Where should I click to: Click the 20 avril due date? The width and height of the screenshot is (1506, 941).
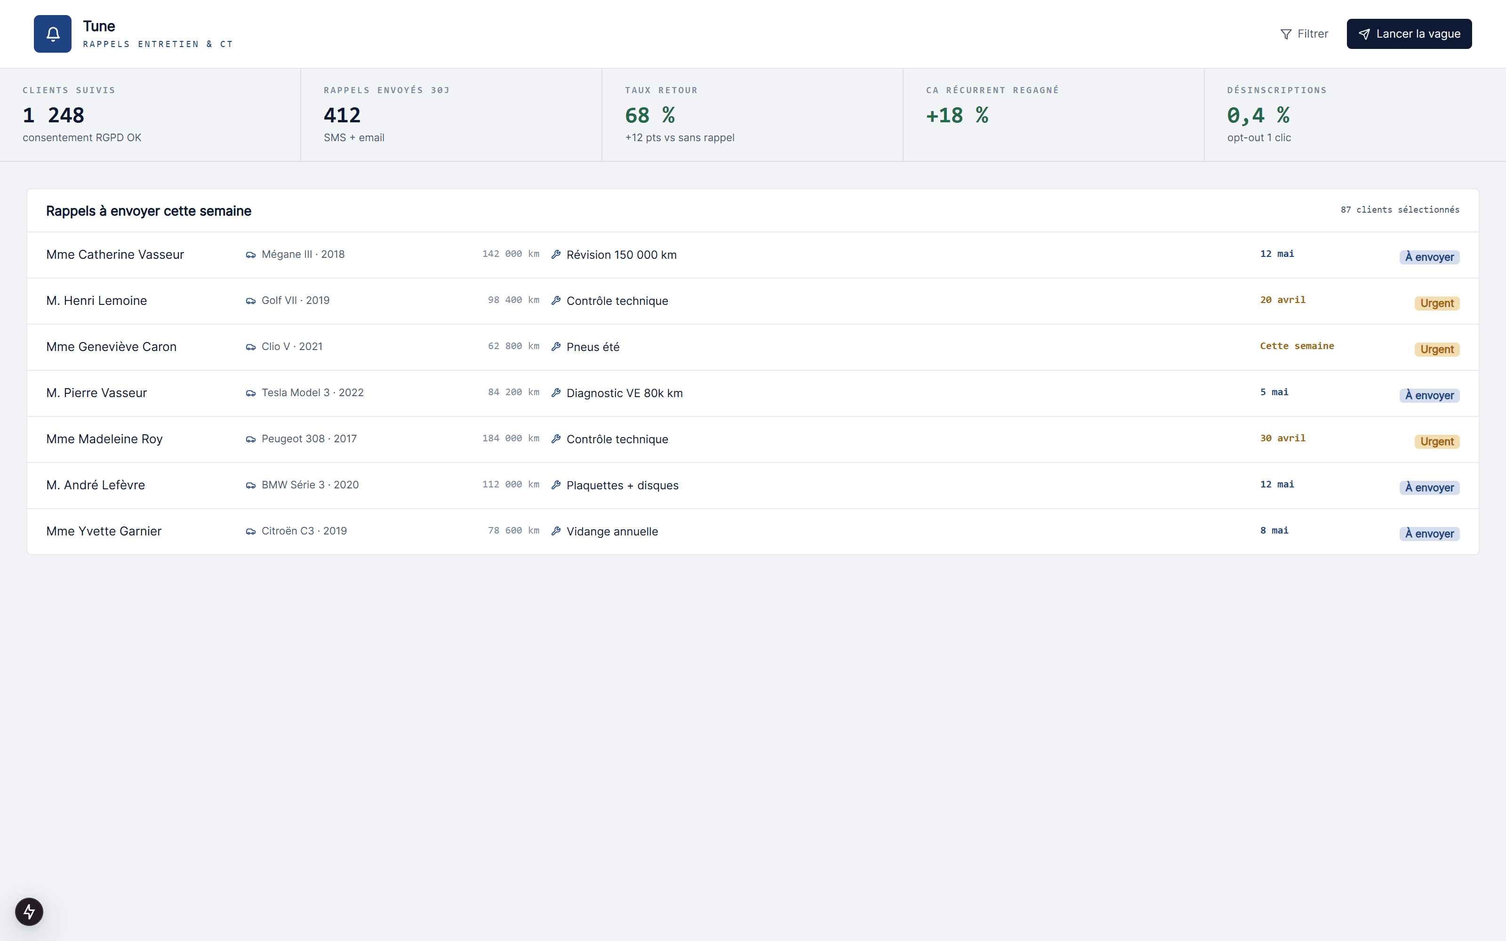(x=1282, y=300)
